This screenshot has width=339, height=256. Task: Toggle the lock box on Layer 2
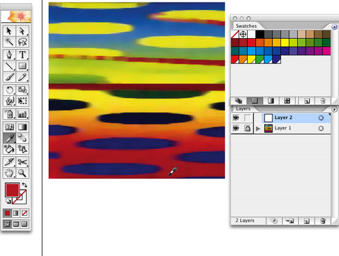point(247,118)
